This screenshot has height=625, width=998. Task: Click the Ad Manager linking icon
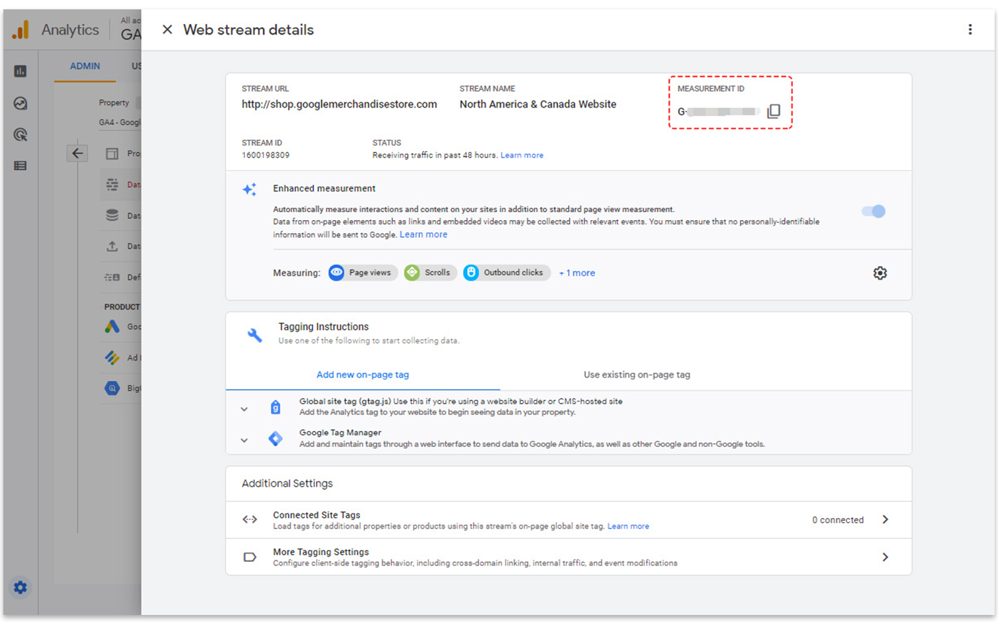(x=112, y=358)
